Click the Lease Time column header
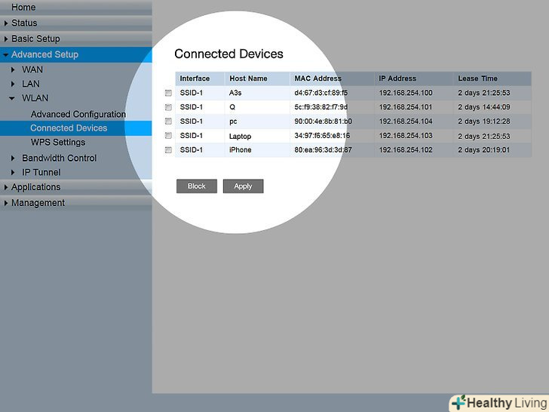 (x=477, y=78)
